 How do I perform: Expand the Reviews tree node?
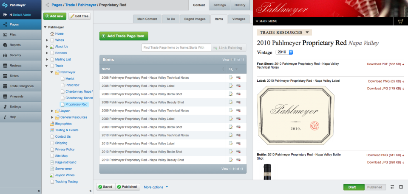point(47,53)
